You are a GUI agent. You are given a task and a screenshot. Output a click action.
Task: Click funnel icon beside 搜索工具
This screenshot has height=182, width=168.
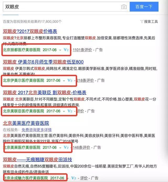(142, 22)
